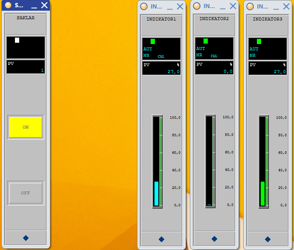Click AUT mode text in INDIKATOR3

[x=254, y=49]
